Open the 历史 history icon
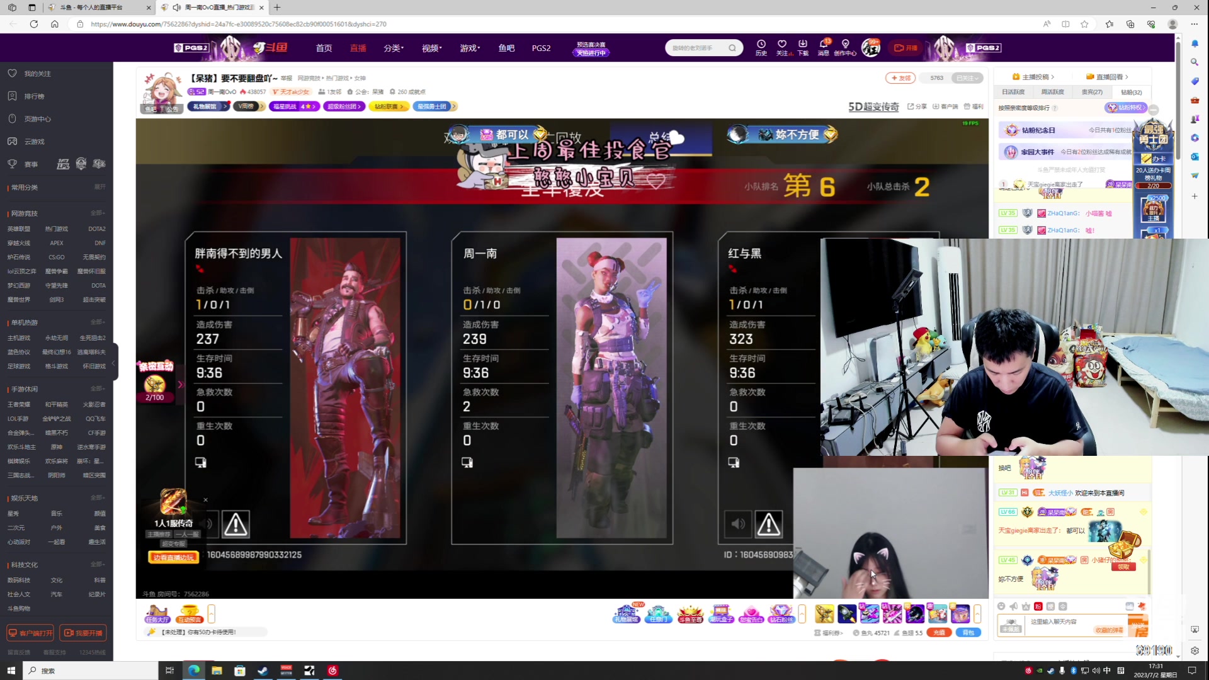The width and height of the screenshot is (1209, 680). tap(761, 47)
